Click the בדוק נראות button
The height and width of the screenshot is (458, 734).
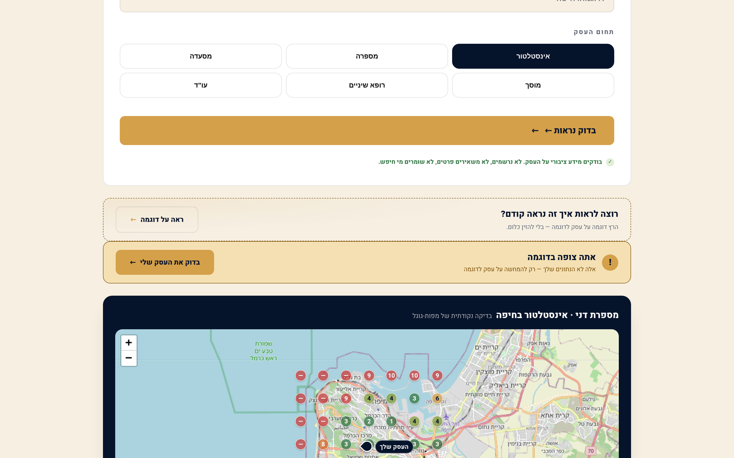(366, 130)
